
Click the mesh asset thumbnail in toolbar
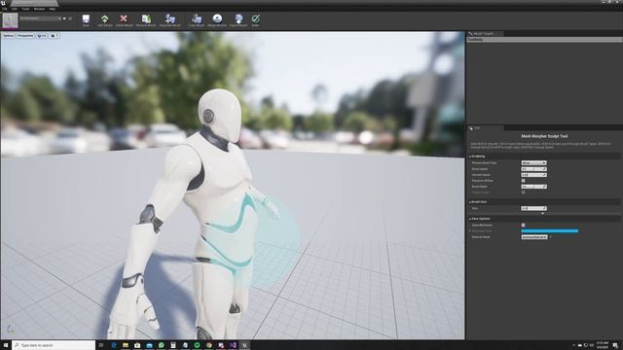click(10, 20)
